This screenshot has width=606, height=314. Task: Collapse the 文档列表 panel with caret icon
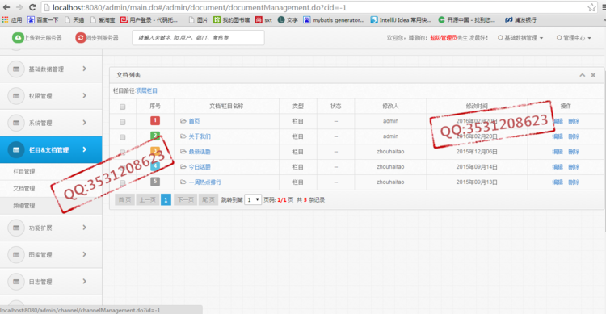tap(582, 75)
